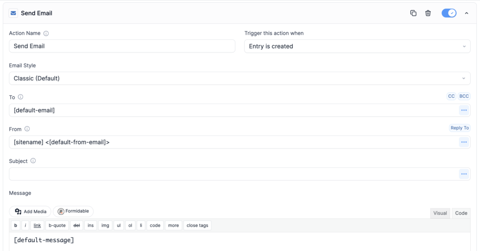This screenshot has width=480, height=251.
Task: Insert a link with link button
Action: coord(37,225)
